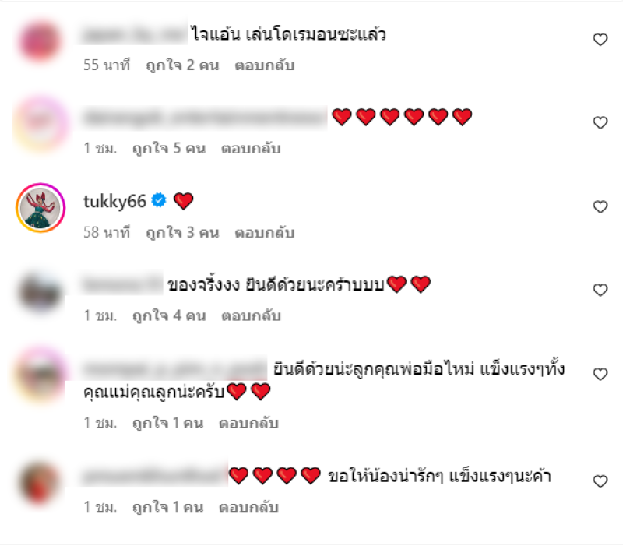Open the 55 นาที timestamp on the first comment
Viewport: 623px width, 546px height.
(x=107, y=65)
